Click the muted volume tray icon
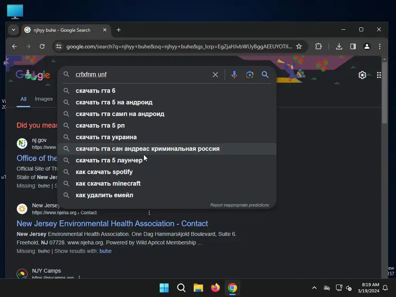 [349, 288]
